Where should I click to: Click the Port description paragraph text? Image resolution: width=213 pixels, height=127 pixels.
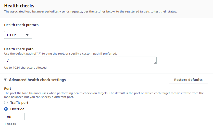pyautogui.click(x=104, y=95)
